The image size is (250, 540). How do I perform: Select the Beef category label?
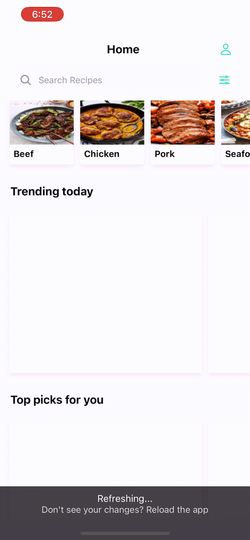(x=24, y=154)
